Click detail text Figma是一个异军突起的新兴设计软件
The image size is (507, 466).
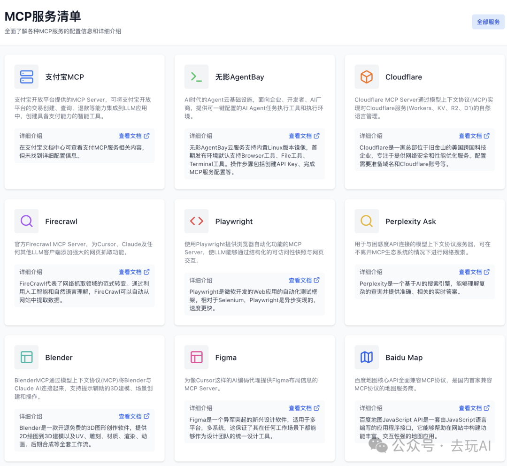(x=253, y=428)
